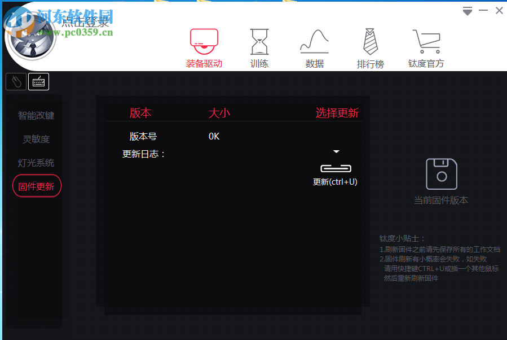Click the 当前固件版本 label
Screen dimensions: 507x340
point(441,200)
